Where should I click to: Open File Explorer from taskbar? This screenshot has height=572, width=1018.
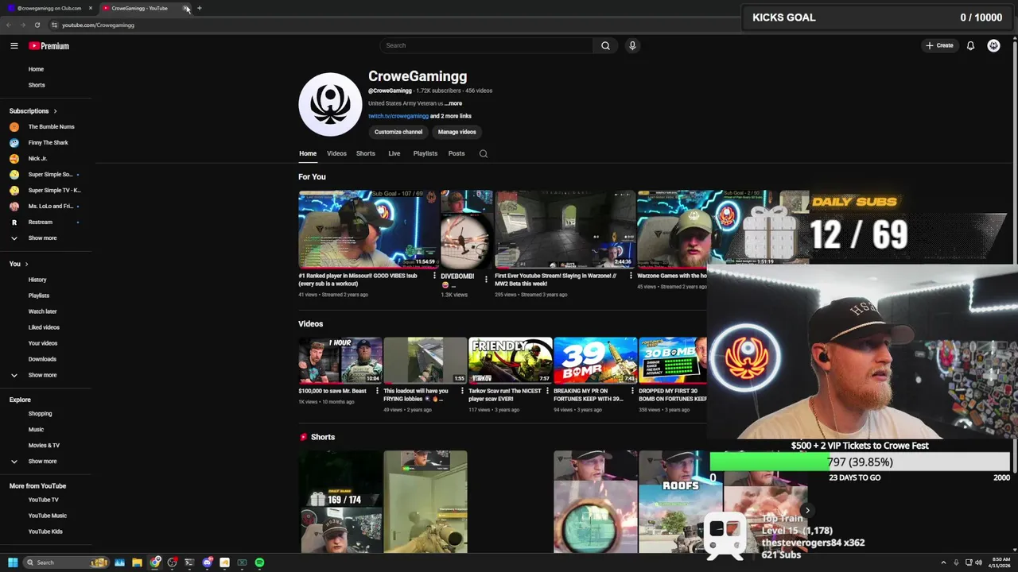click(137, 562)
